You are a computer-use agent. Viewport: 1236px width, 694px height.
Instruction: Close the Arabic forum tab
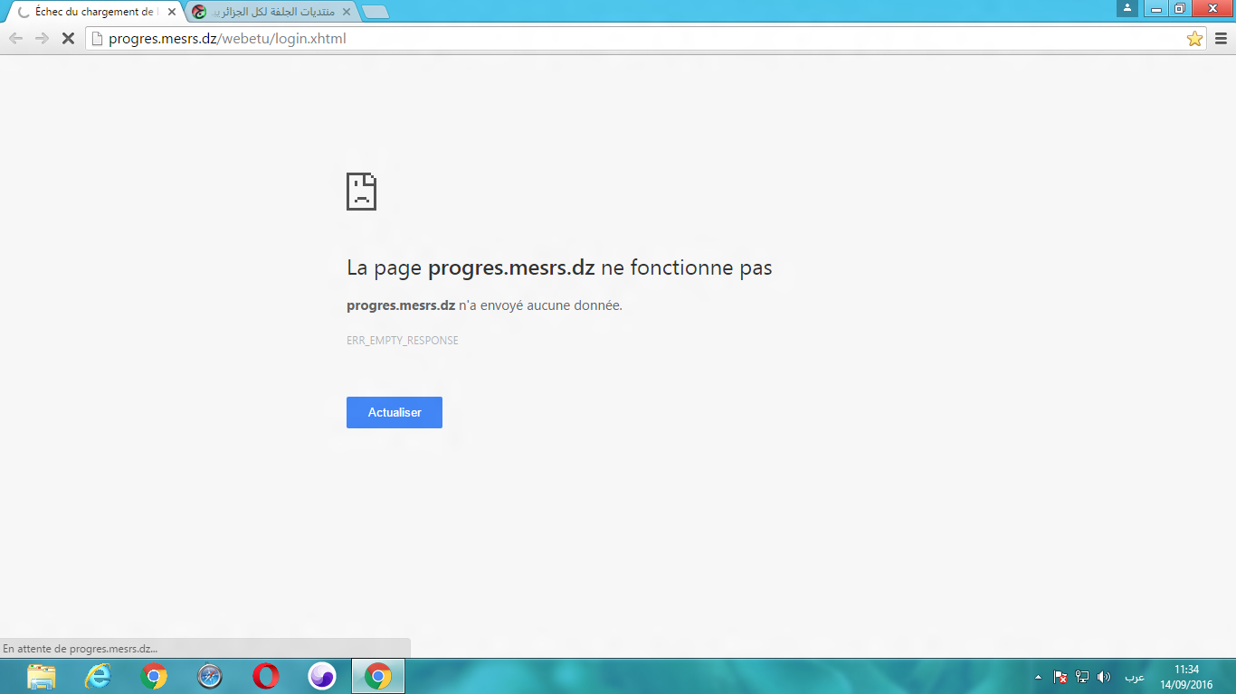pyautogui.click(x=346, y=12)
